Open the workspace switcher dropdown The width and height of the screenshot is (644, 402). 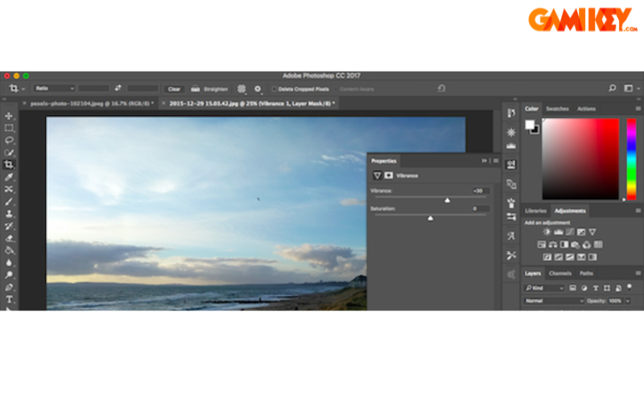point(631,88)
